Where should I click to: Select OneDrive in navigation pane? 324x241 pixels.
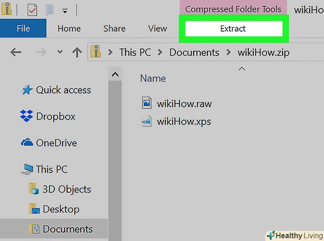click(x=57, y=143)
